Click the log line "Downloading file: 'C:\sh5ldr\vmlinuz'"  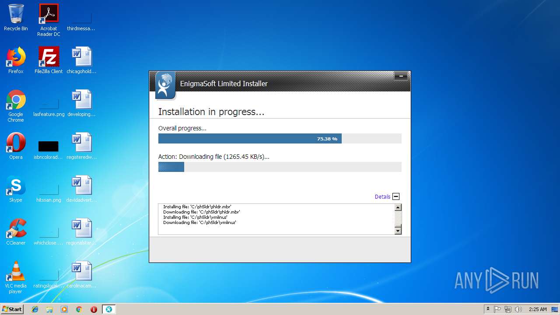[199, 222]
